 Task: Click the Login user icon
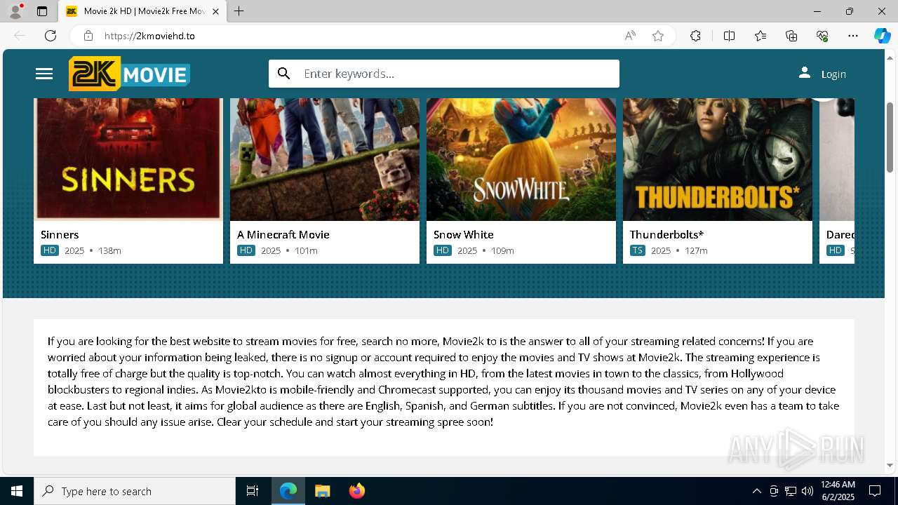coord(805,73)
